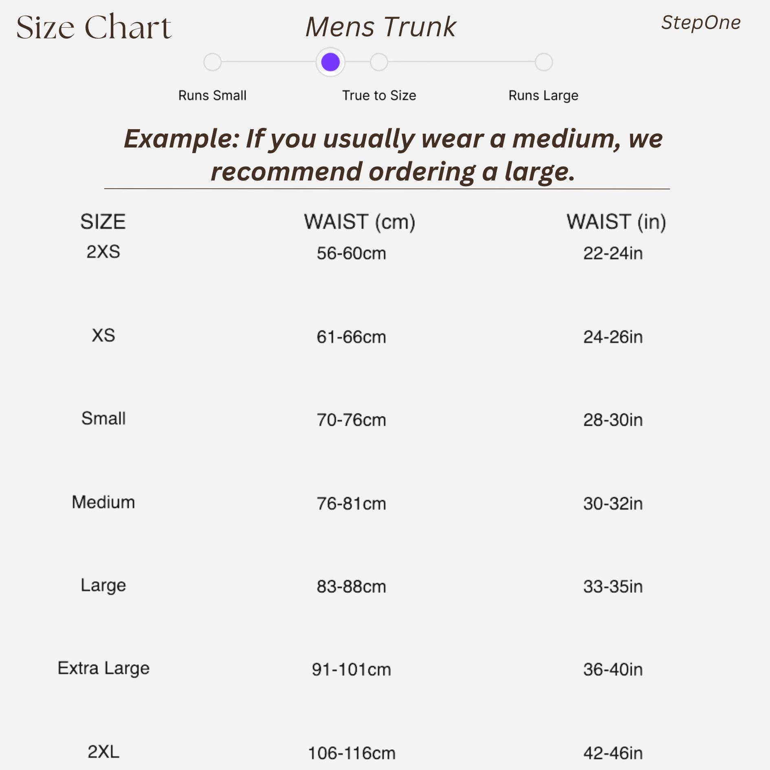This screenshot has width=770, height=770.
Task: Click the 83-88cm waist value
Action: 351,587
